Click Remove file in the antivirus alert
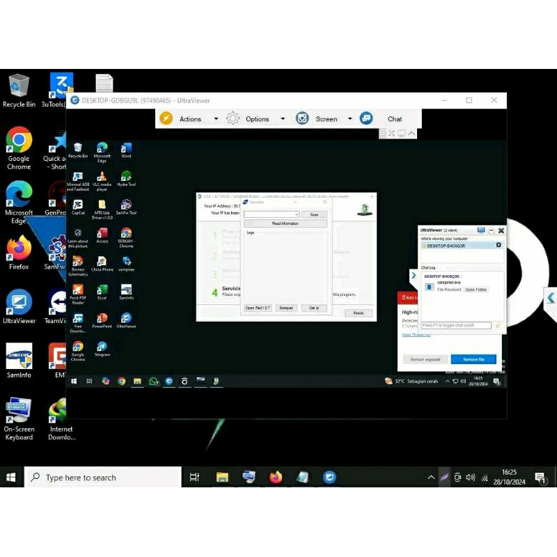This screenshot has width=557, height=557. (473, 359)
